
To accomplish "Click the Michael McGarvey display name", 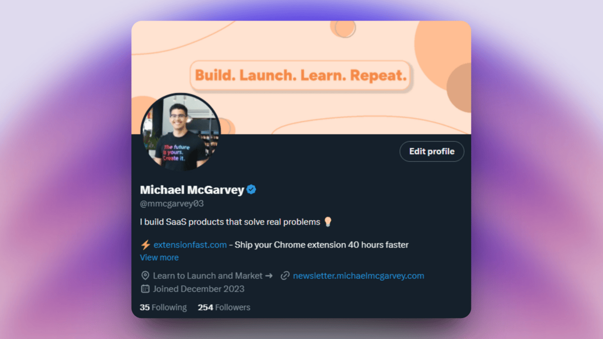I will coord(192,190).
